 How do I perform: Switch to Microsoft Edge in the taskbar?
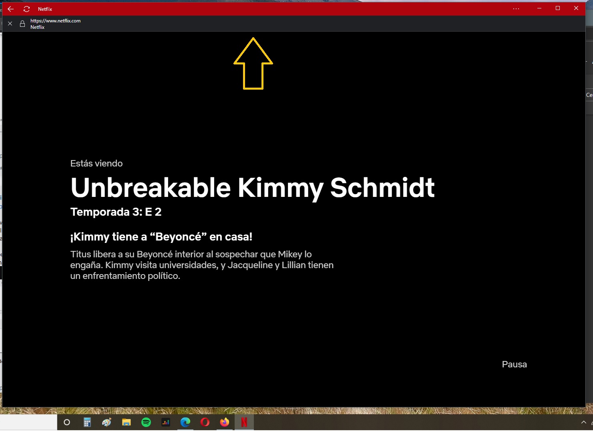(185, 422)
